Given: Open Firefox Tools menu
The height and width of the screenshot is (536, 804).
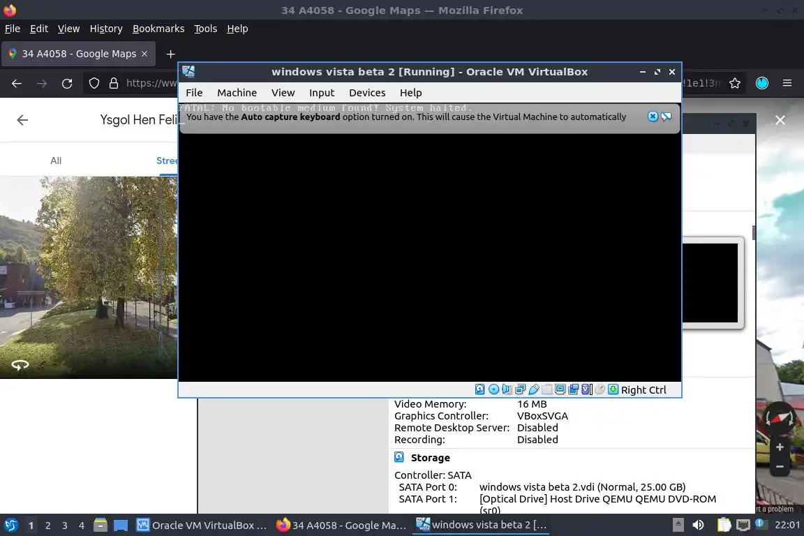Looking at the screenshot, I should (x=206, y=29).
